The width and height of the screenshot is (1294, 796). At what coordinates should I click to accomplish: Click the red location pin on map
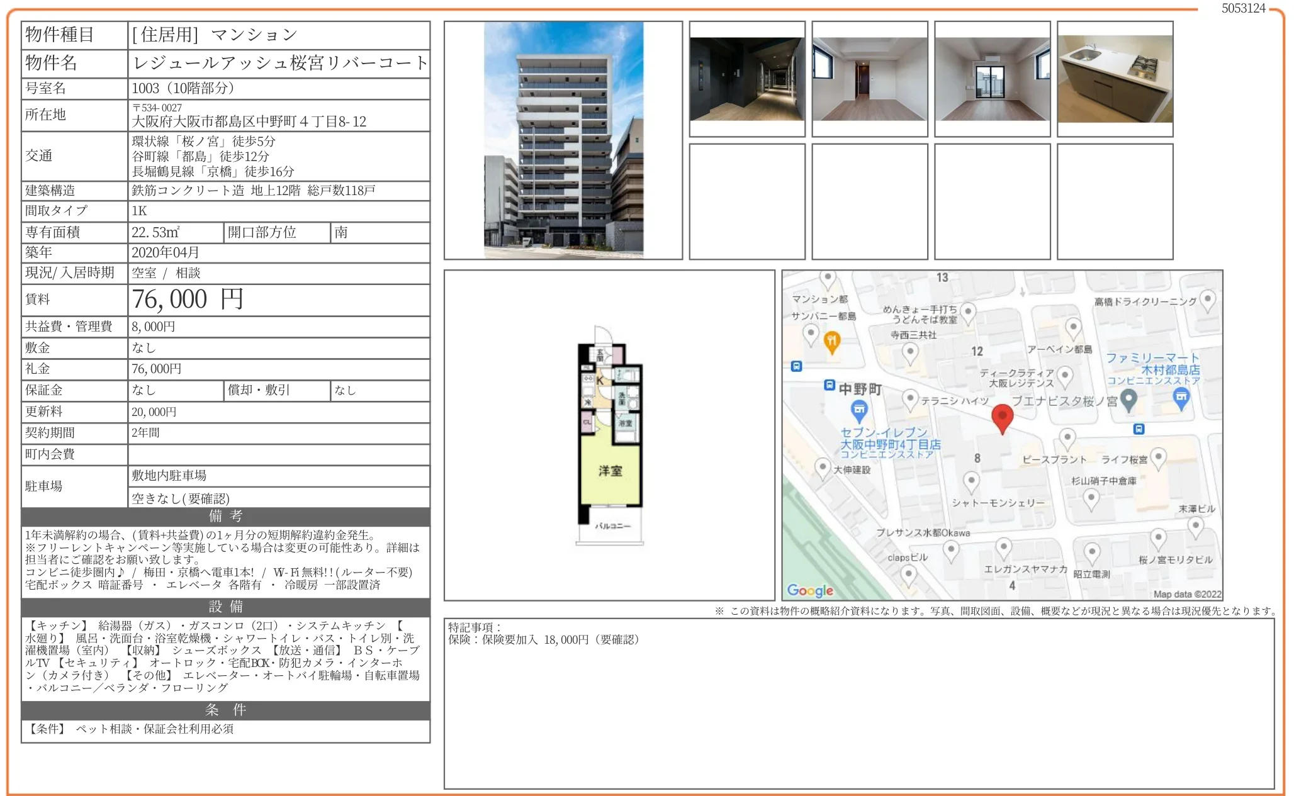pyautogui.click(x=1002, y=417)
